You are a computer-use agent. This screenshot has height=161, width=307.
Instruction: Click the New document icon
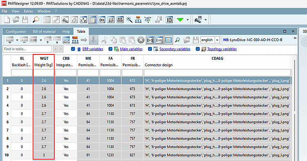click(x=7, y=20)
